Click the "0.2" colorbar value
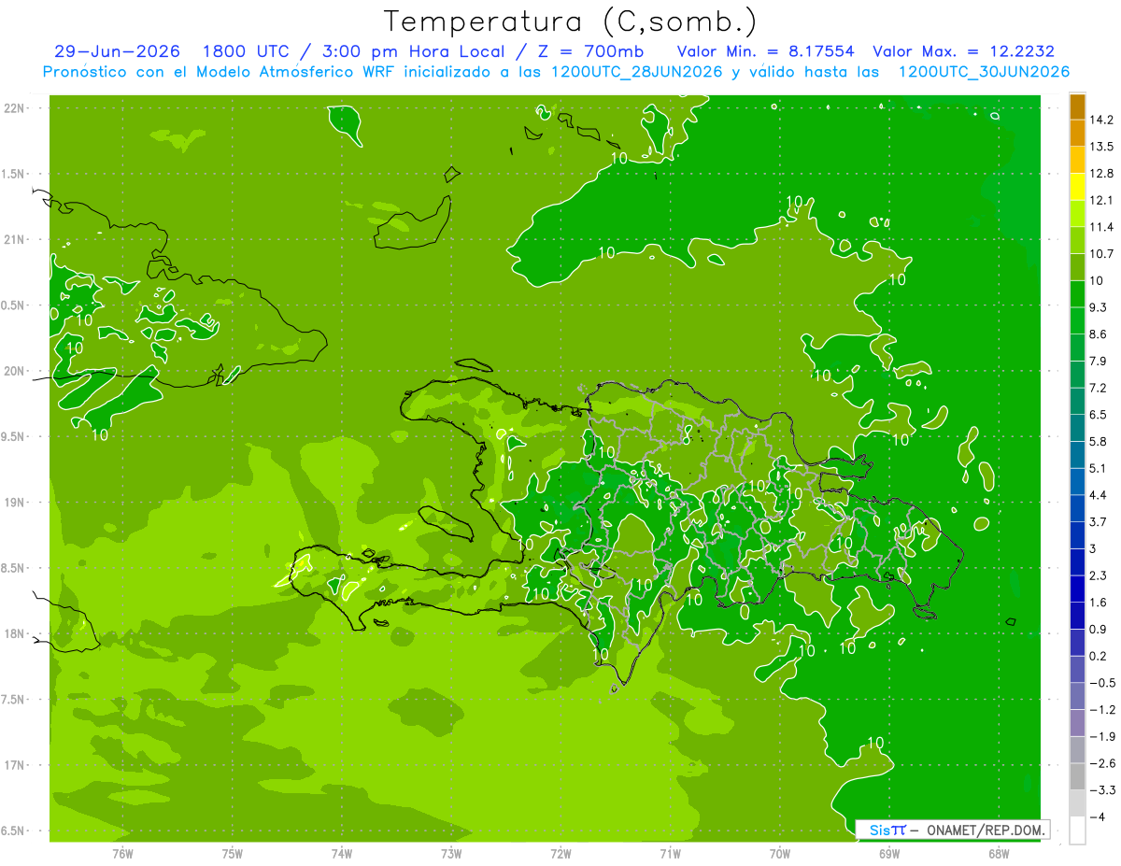 click(x=1098, y=656)
